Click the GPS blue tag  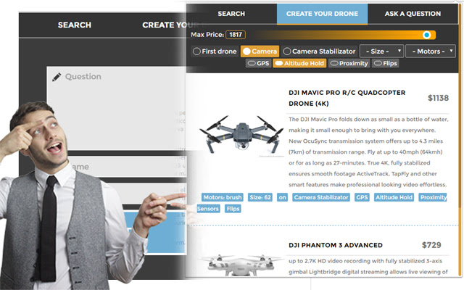pos(362,197)
